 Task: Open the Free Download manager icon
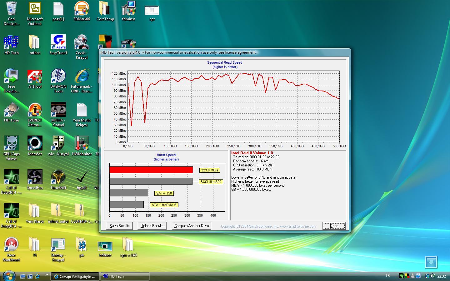point(12,81)
